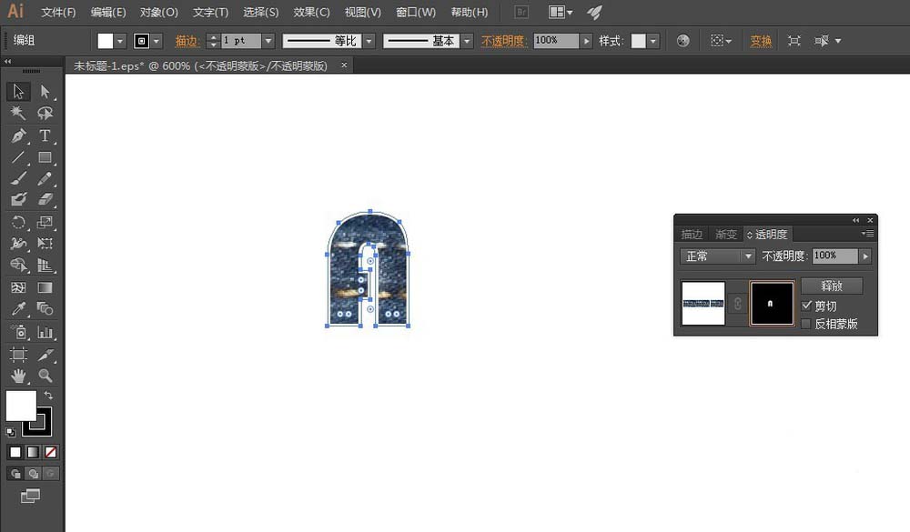The image size is (910, 532).
Task: Select the Rotate tool
Action: click(18, 222)
